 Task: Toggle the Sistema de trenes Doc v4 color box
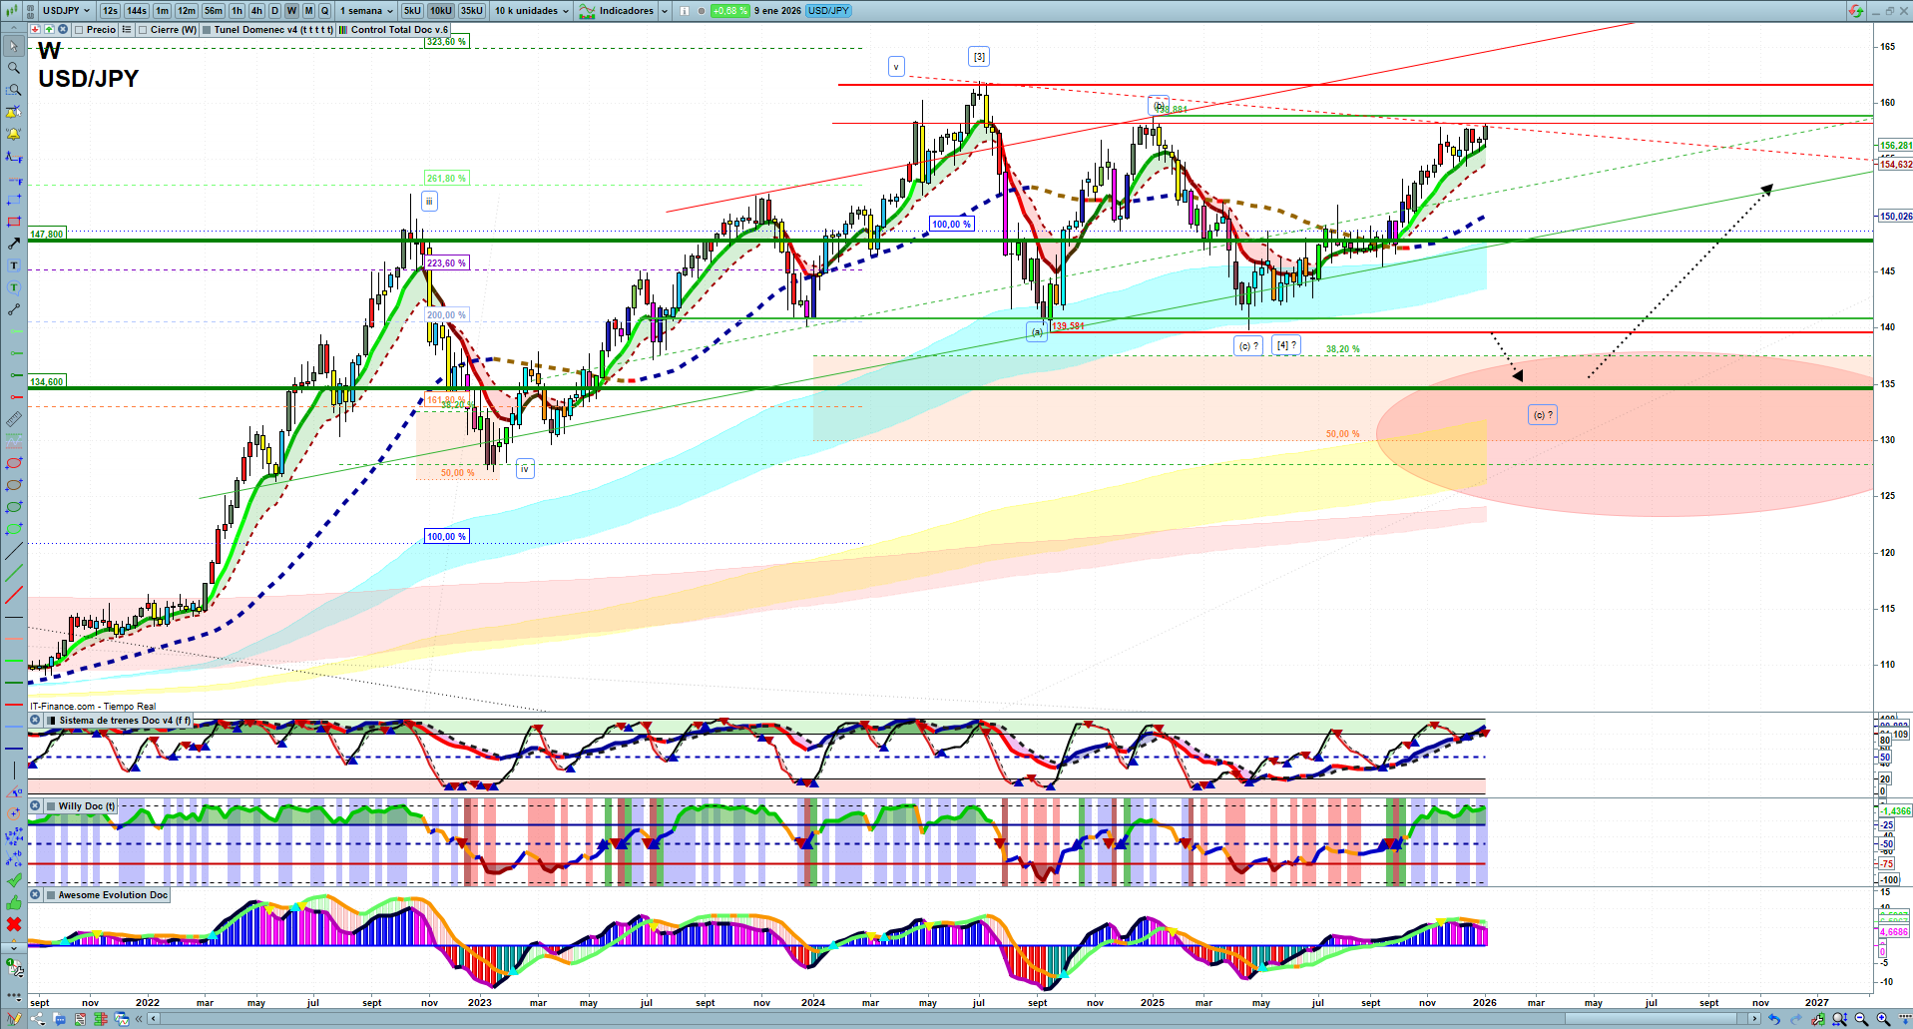(x=51, y=721)
